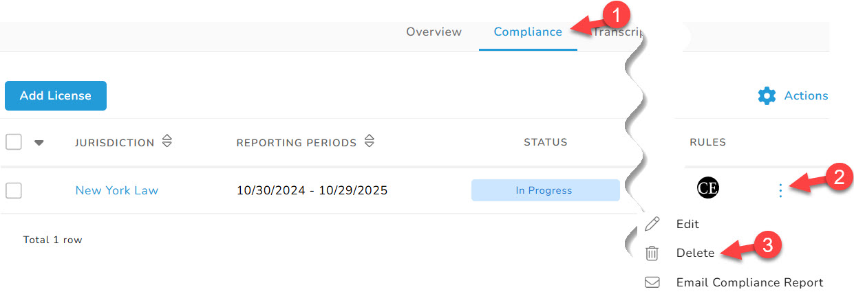
Task: Sort by Jurisdiction using sort arrows
Action: click(x=167, y=142)
